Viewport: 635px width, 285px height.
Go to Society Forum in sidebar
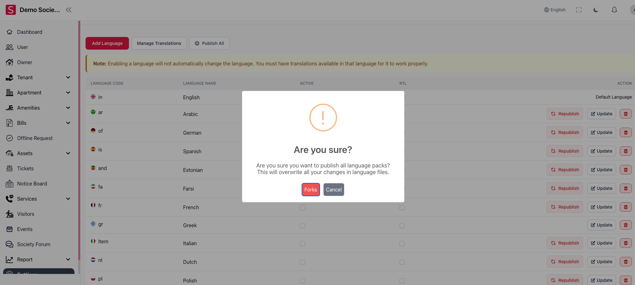[x=34, y=244]
